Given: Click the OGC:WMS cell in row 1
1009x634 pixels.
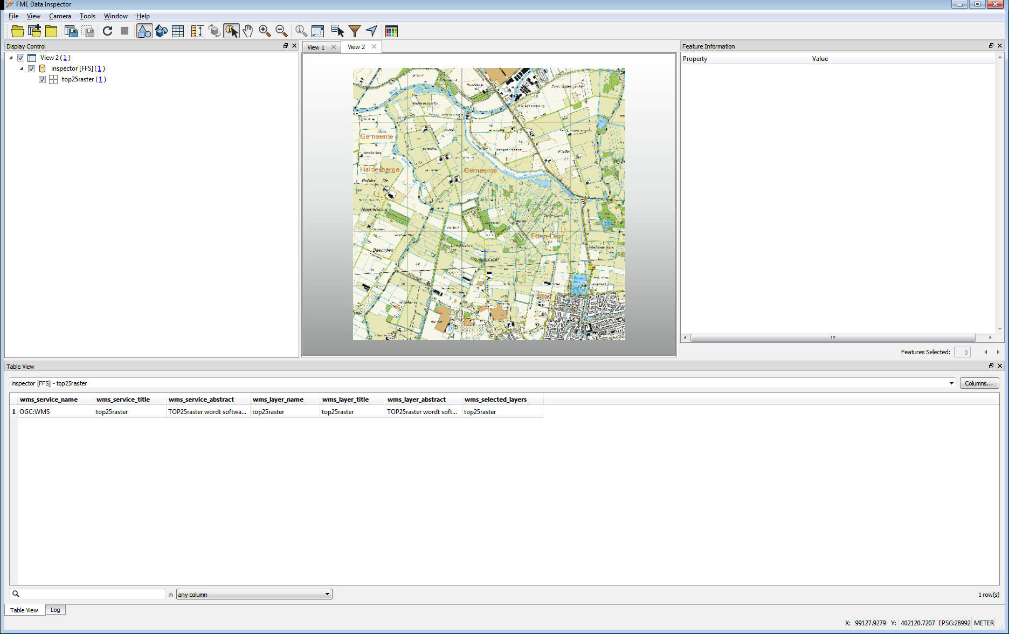Looking at the screenshot, I should 56,412.
